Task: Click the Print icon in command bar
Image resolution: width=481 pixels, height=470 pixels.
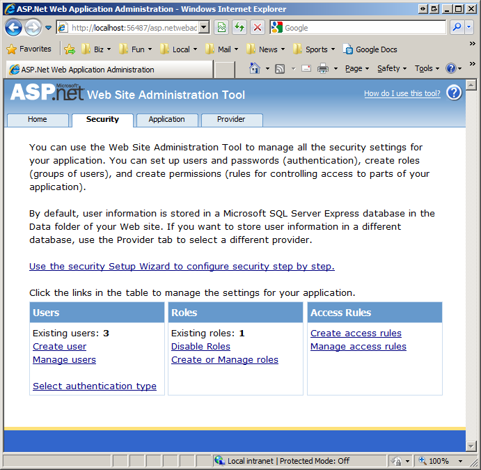Action: tap(323, 69)
